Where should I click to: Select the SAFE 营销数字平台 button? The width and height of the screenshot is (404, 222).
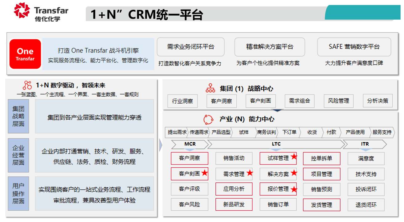pos(354,47)
